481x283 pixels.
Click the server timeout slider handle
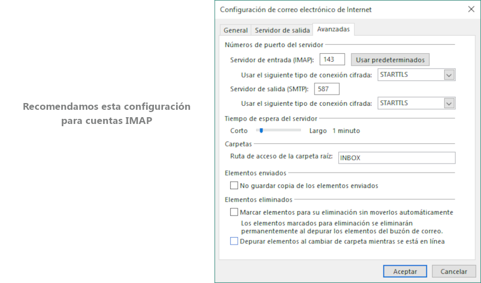click(x=261, y=130)
